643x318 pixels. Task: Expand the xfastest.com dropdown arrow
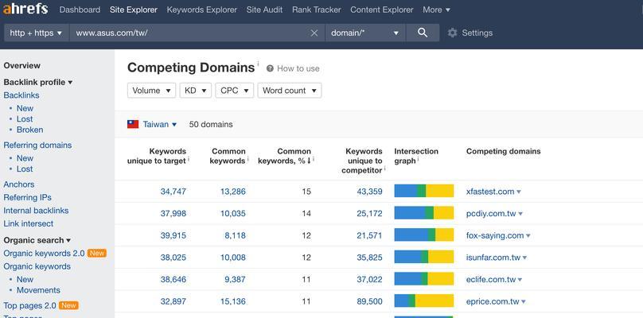(x=519, y=192)
